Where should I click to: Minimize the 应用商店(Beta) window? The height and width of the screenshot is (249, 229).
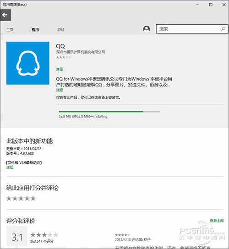pos(197,5)
